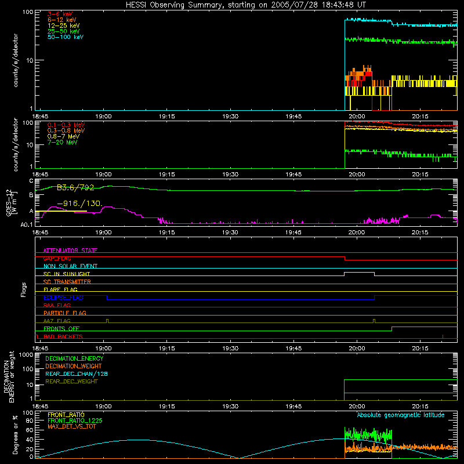Screen dimensions: 464x464
Task: Click the 7-20 MeV legend label
Action: click(x=62, y=142)
